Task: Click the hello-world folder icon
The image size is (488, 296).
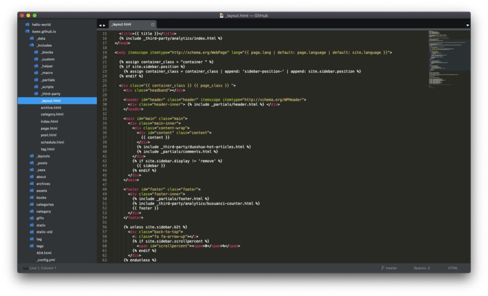Action: pyautogui.click(x=28, y=24)
